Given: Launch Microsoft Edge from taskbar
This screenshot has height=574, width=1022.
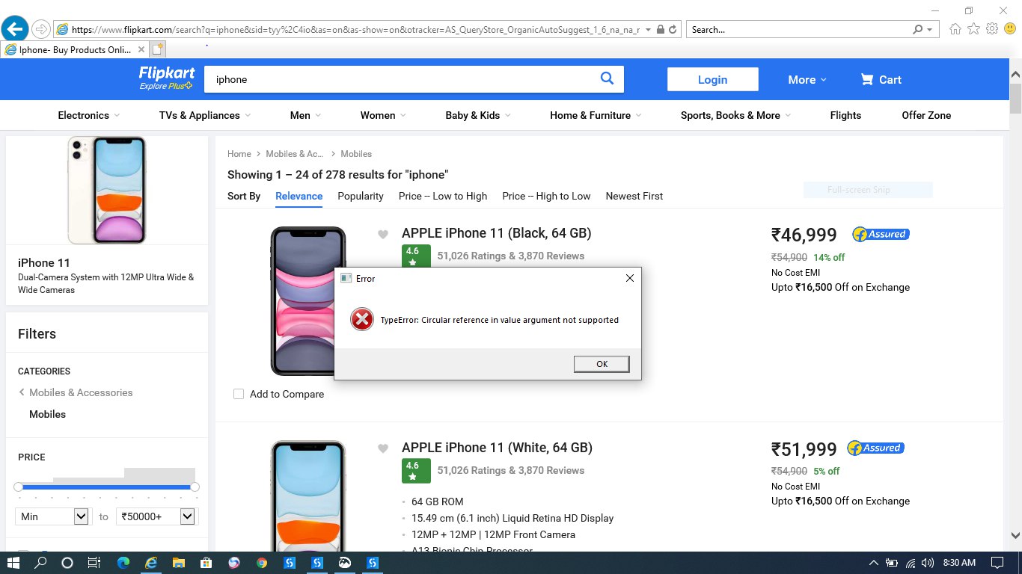Looking at the screenshot, I should coord(123,562).
